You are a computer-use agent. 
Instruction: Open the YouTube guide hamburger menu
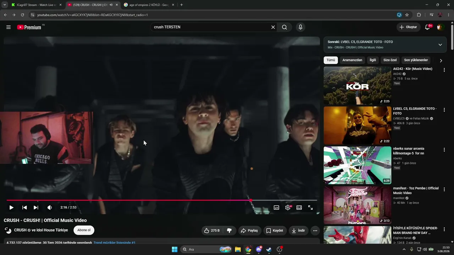pyautogui.click(x=9, y=27)
